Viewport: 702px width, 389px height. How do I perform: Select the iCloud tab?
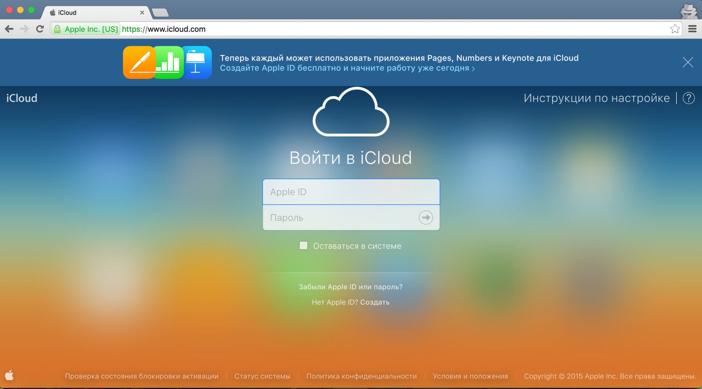point(95,12)
